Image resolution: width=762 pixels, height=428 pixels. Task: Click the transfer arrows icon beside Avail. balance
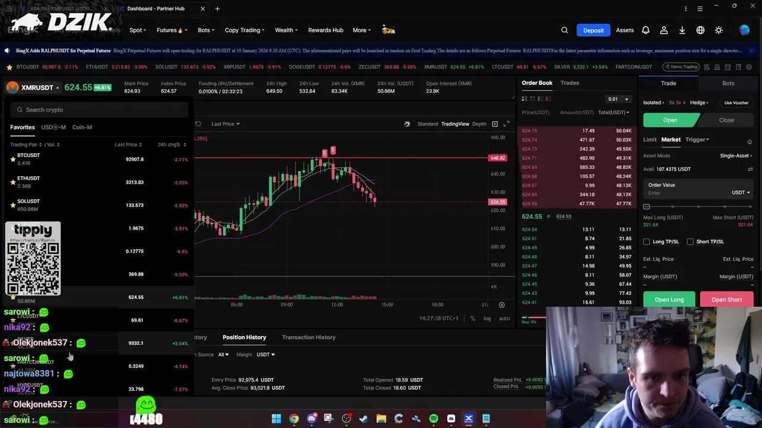(x=750, y=169)
